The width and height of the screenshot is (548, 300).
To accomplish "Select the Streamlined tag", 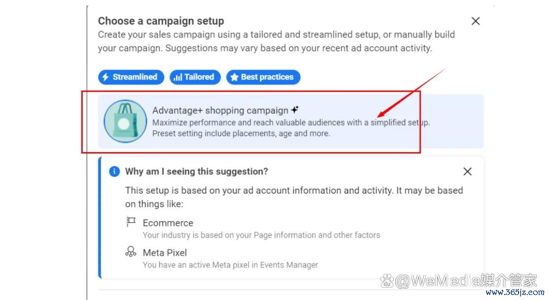I will [131, 77].
